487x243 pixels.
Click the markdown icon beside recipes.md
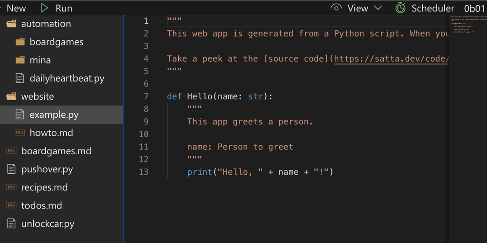(x=11, y=187)
